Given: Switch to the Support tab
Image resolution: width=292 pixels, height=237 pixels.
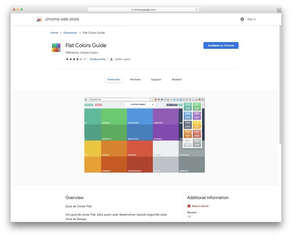Looking at the screenshot, I should pos(156,80).
